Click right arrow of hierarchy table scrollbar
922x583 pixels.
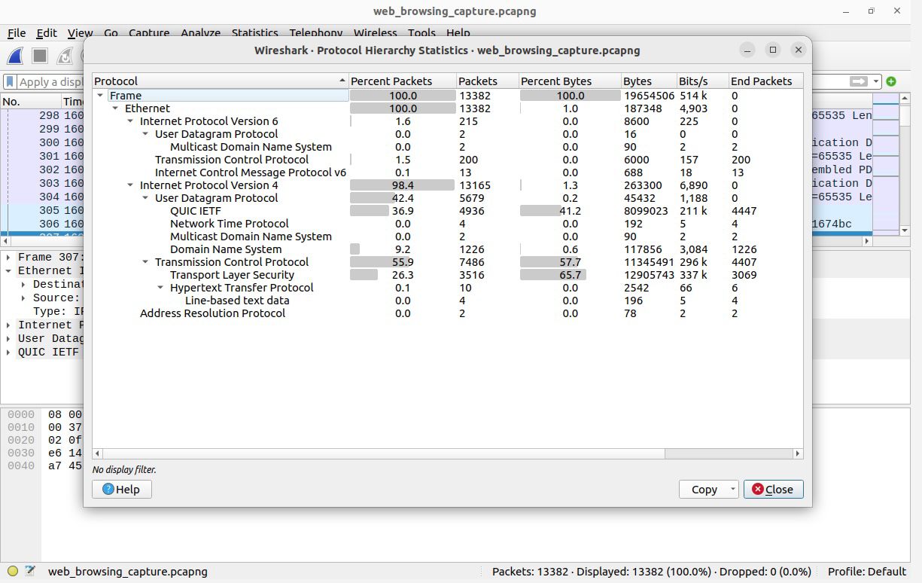[x=798, y=453]
